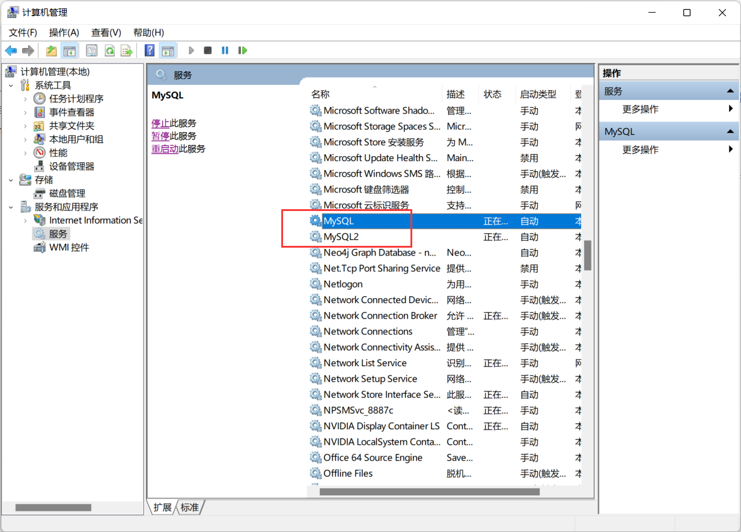
Task: Expand the 本地用户和组 tree arrow
Action: [x=25, y=139]
